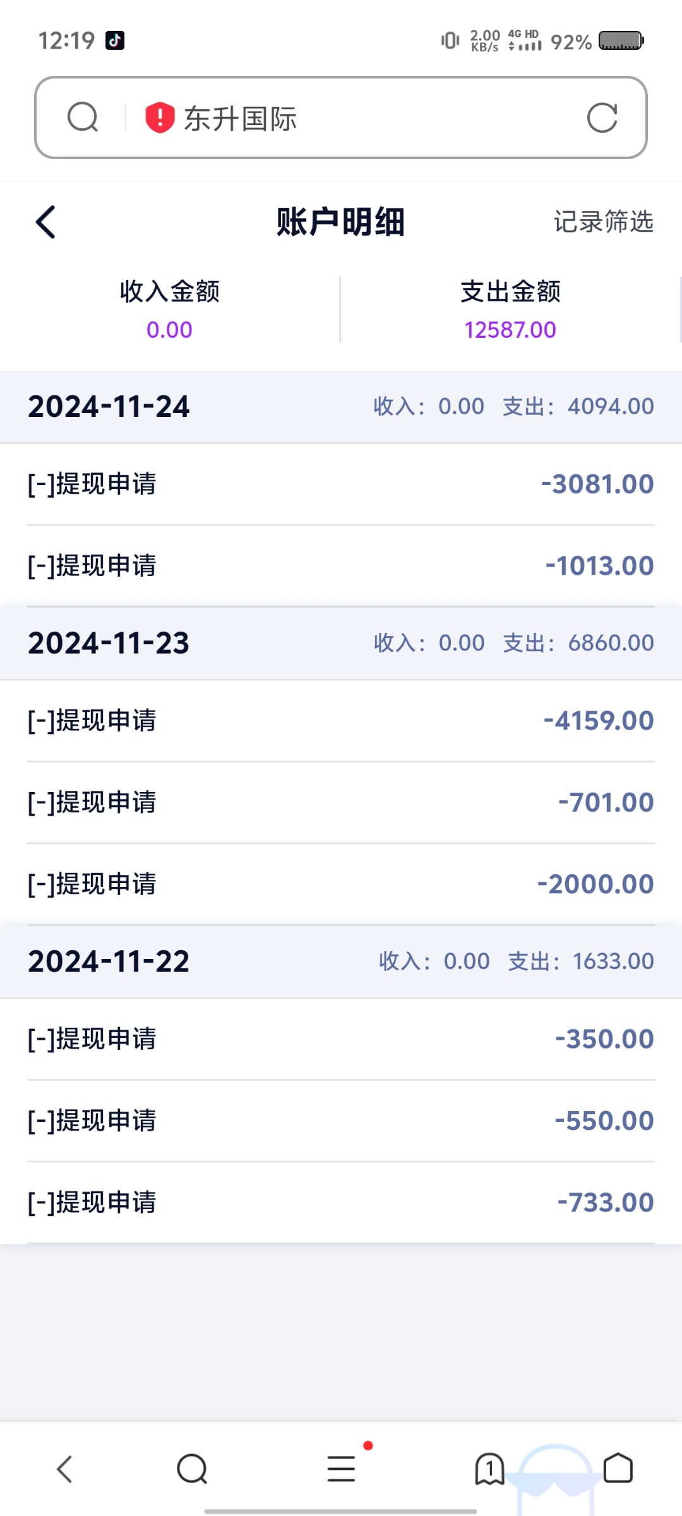Open search from bottom navigation bar
The height and width of the screenshot is (1516, 682).
(192, 1469)
